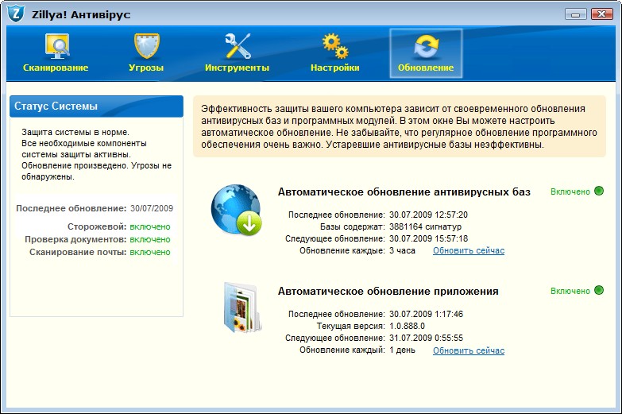The height and width of the screenshot is (414, 622).
Task: Select the Обновление tab label
Action: click(x=426, y=68)
